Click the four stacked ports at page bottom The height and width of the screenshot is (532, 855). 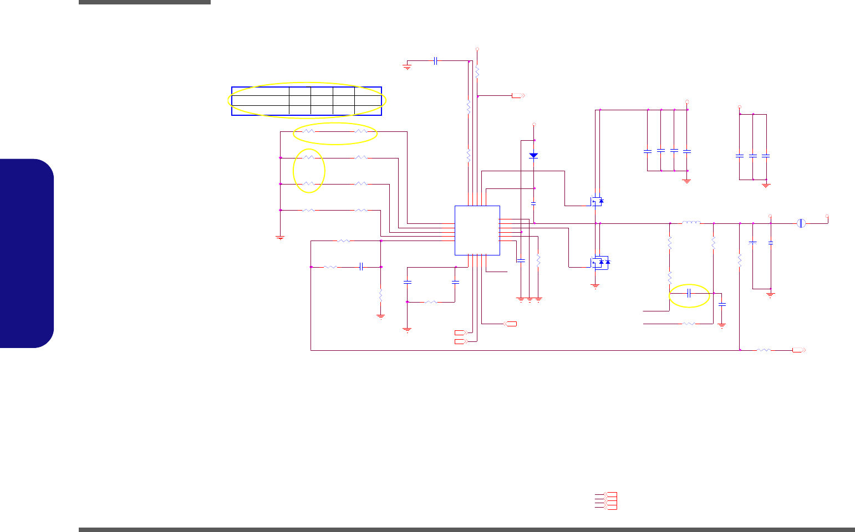click(610, 500)
